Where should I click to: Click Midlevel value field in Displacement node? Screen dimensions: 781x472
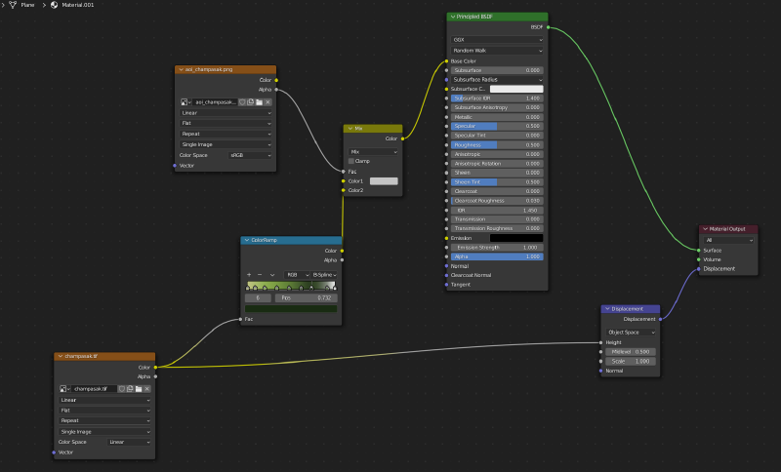[x=632, y=351]
